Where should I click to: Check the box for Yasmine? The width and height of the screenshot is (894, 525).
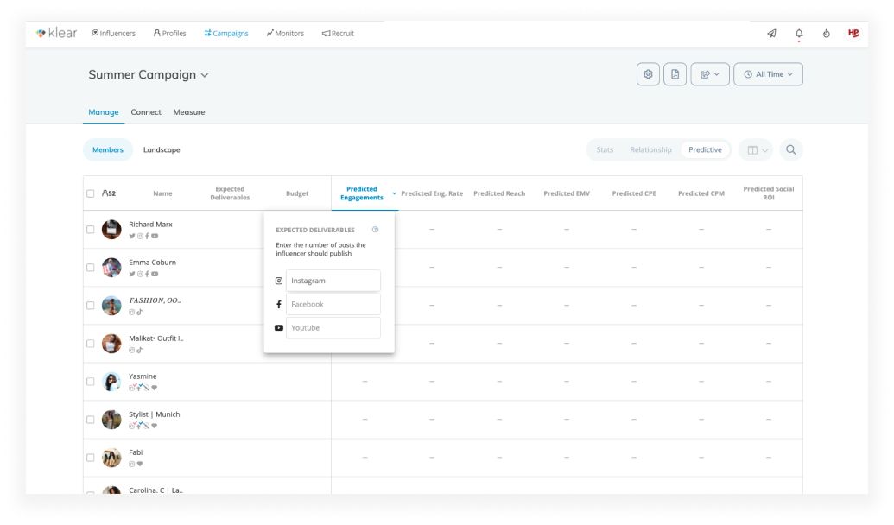pos(90,382)
